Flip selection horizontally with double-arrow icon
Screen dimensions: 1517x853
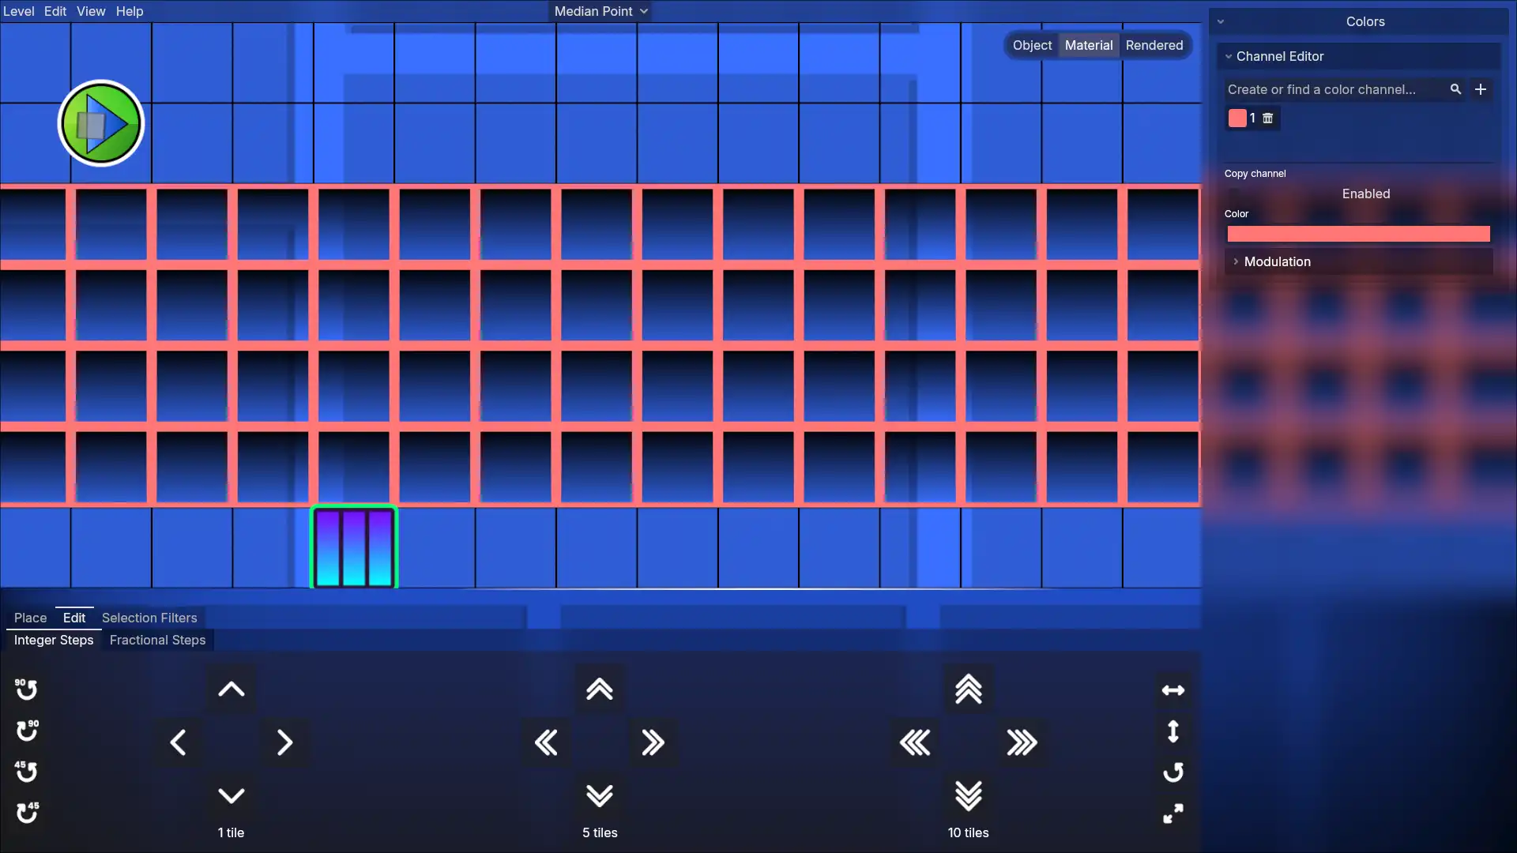click(1173, 690)
